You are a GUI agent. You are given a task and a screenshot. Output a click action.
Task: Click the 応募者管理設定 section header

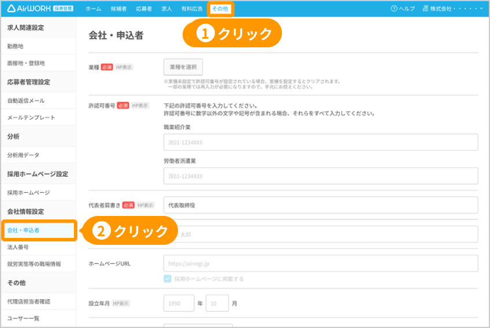click(28, 82)
